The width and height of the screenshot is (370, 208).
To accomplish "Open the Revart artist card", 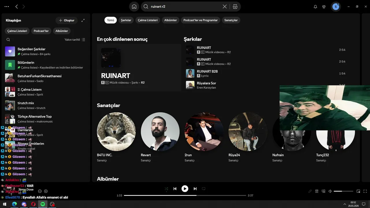I will point(160,138).
